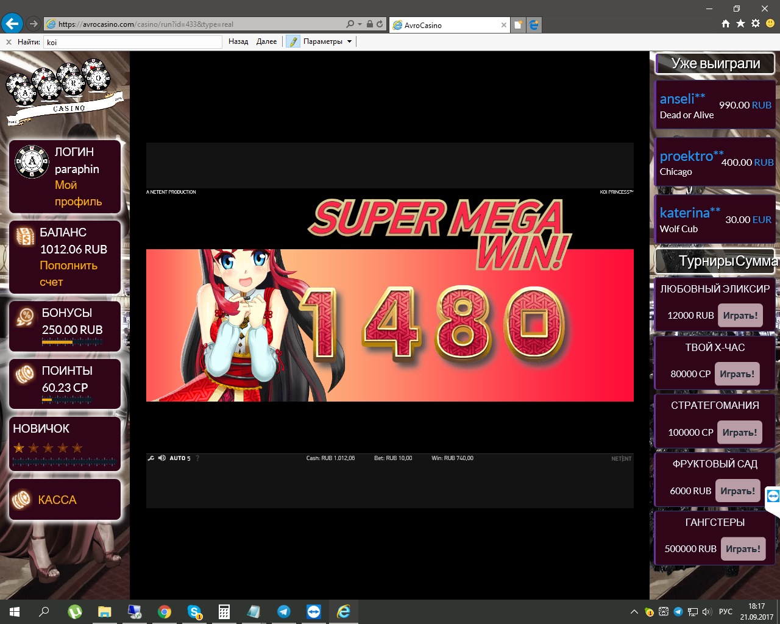Go to the browser Home icon
The height and width of the screenshot is (624, 780).
726,23
